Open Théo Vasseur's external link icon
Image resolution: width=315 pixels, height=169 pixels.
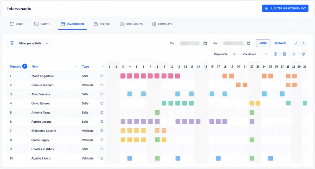pos(102,94)
